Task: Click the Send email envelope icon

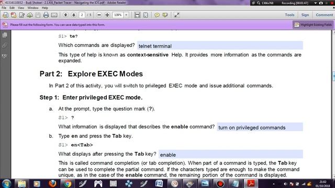Action: point(54,15)
